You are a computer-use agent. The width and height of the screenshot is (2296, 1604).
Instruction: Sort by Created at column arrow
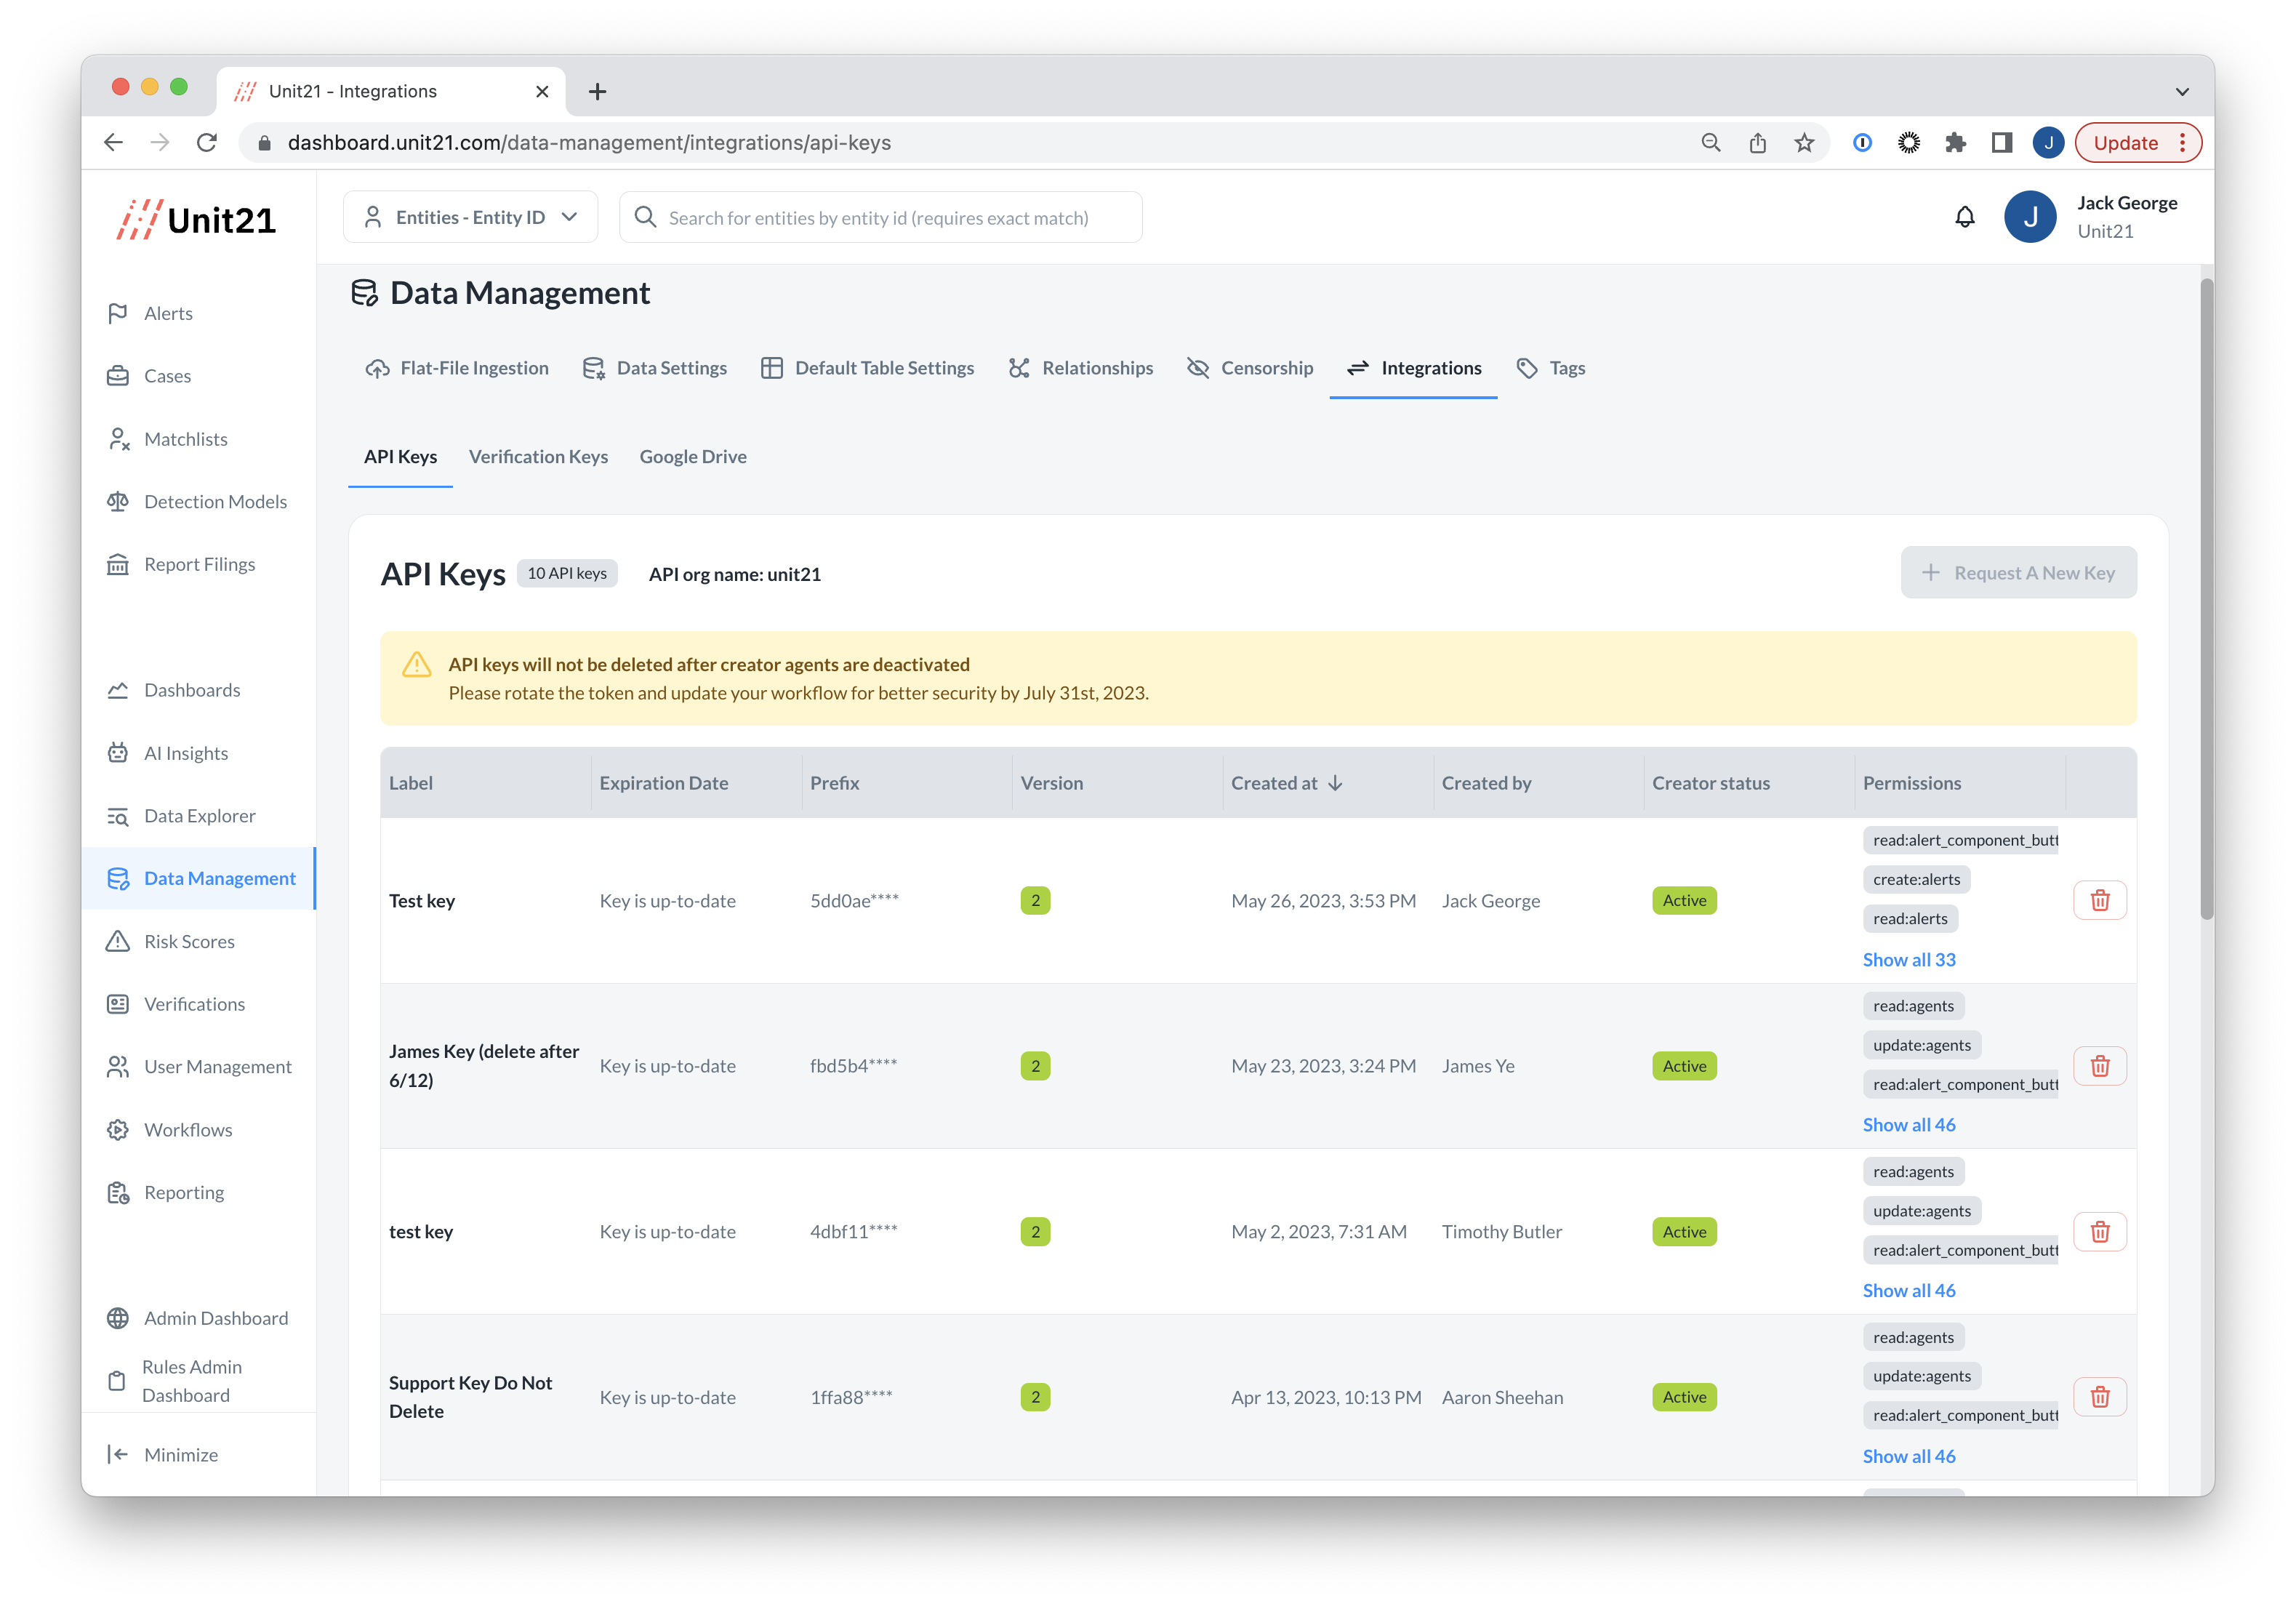(x=1335, y=783)
